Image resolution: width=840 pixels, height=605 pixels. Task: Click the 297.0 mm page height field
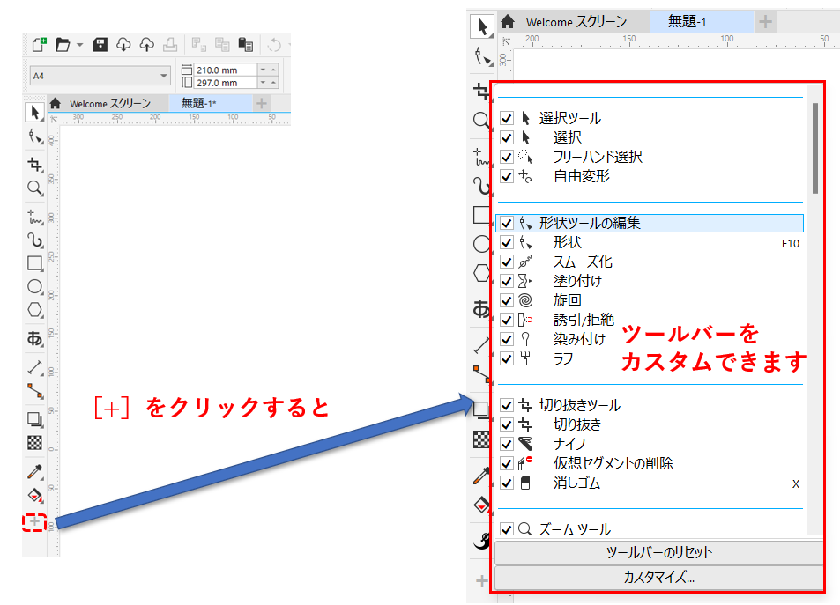coord(225,83)
